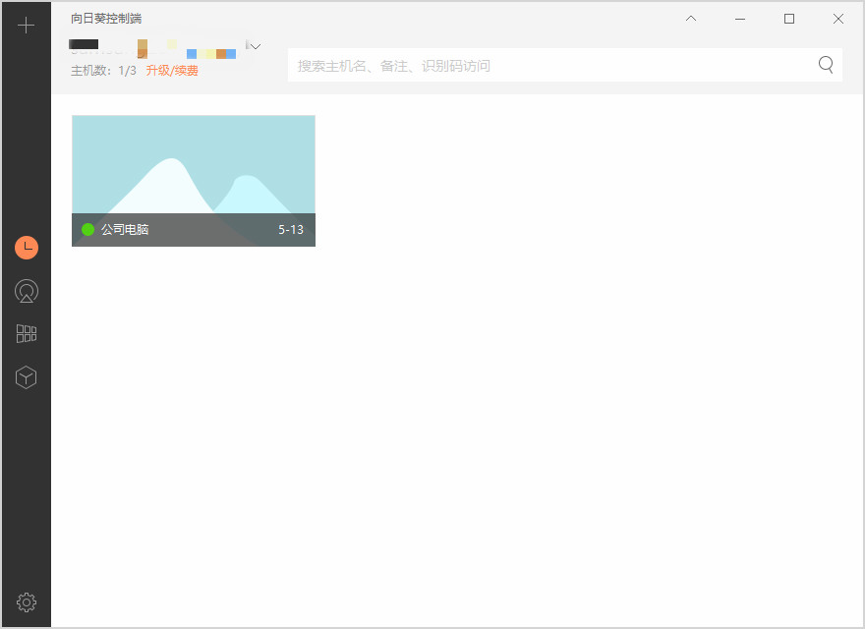
Task: Click the 公司电脑 host name
Action: pos(125,230)
